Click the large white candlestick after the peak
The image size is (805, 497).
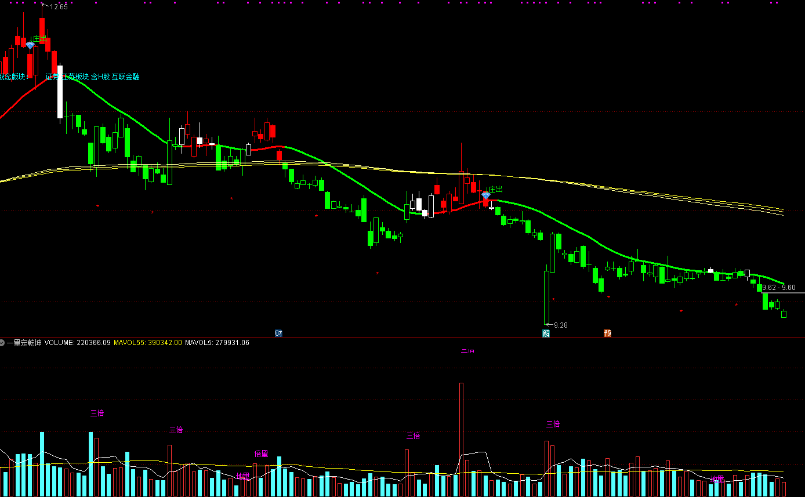coord(60,92)
